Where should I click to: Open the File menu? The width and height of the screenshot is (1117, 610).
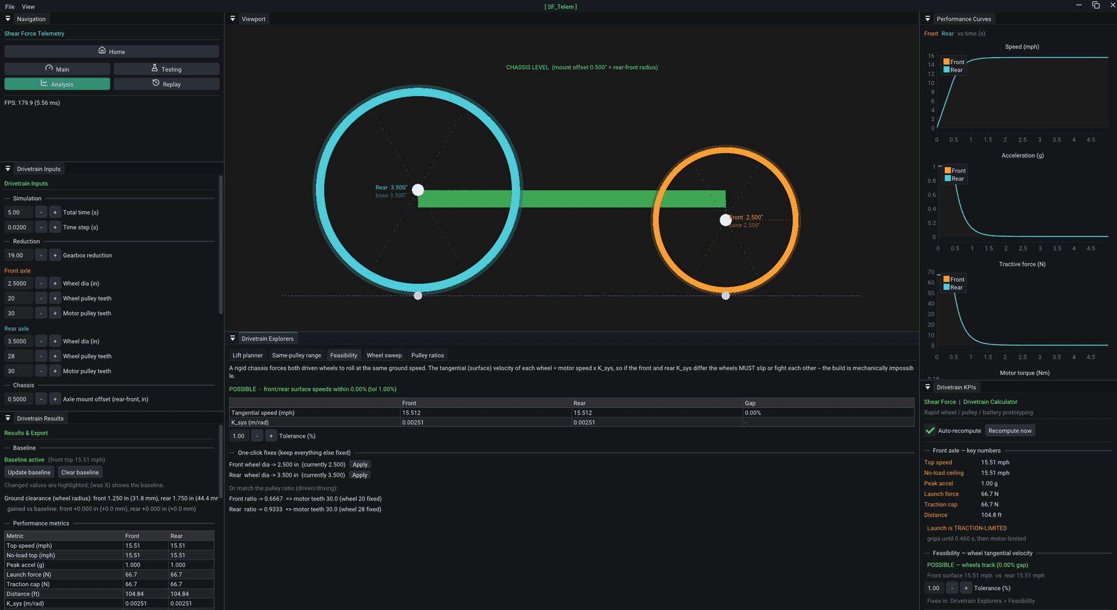point(10,6)
